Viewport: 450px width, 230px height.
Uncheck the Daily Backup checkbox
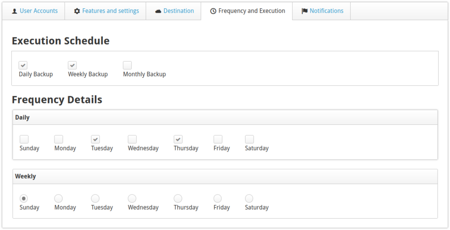pos(23,66)
